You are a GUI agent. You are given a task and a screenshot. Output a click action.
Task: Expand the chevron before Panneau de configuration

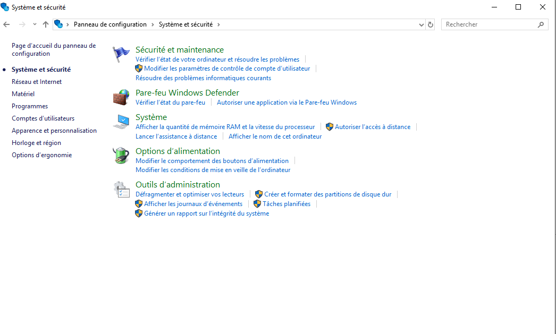68,24
